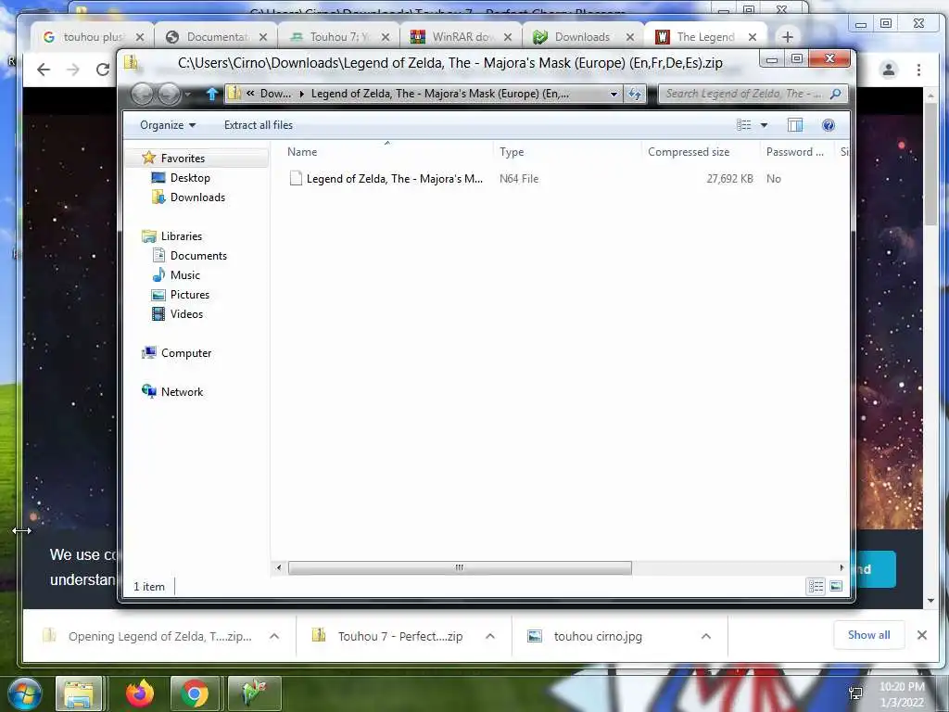Refresh the Explorer address bar
Viewport: 949px width, 712px height.
point(635,94)
